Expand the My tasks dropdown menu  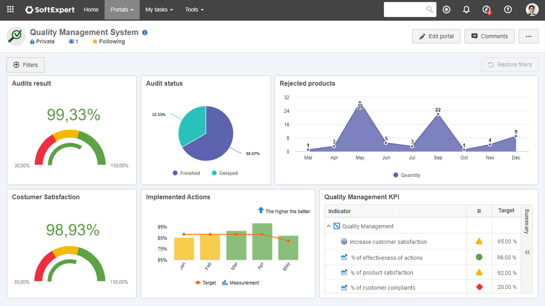tap(159, 10)
